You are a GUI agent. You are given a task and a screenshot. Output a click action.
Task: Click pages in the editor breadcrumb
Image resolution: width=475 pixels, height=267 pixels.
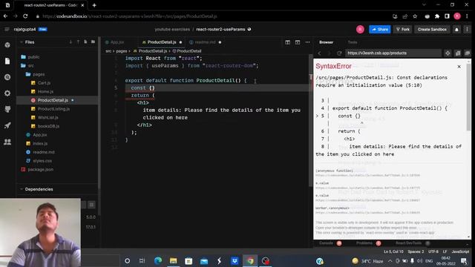pyautogui.click(x=122, y=51)
